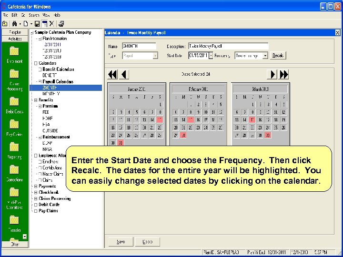Open the Help menu
343x257 pixels.
point(57,15)
